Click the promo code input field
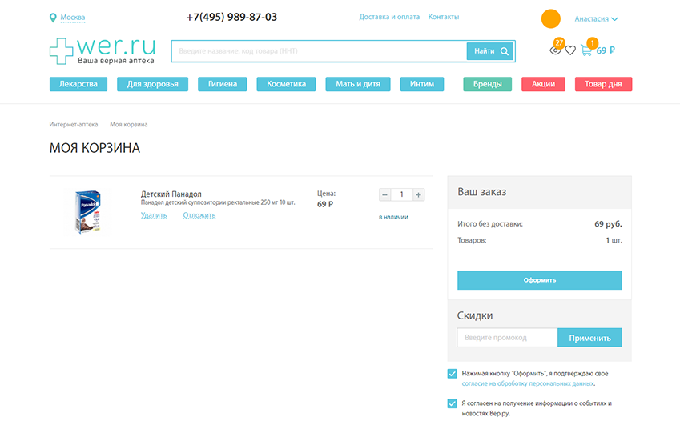 click(507, 338)
